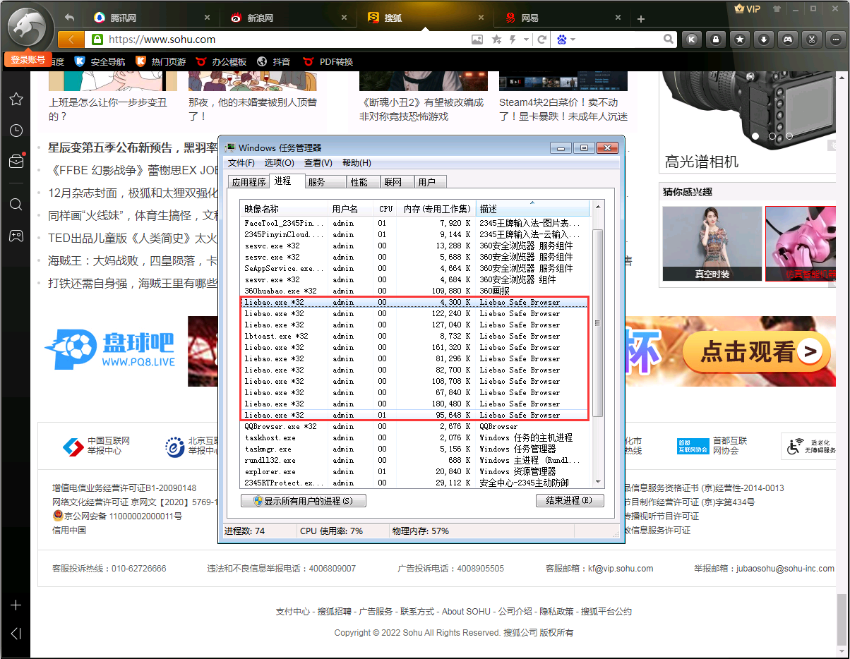This screenshot has height=659, width=850.
Task: Close the 腾讯网 tab
Action: (x=207, y=18)
